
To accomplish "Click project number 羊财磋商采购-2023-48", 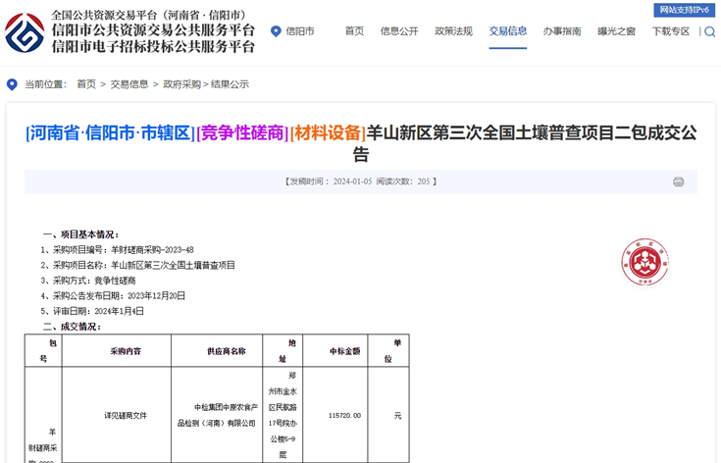I will tap(152, 250).
